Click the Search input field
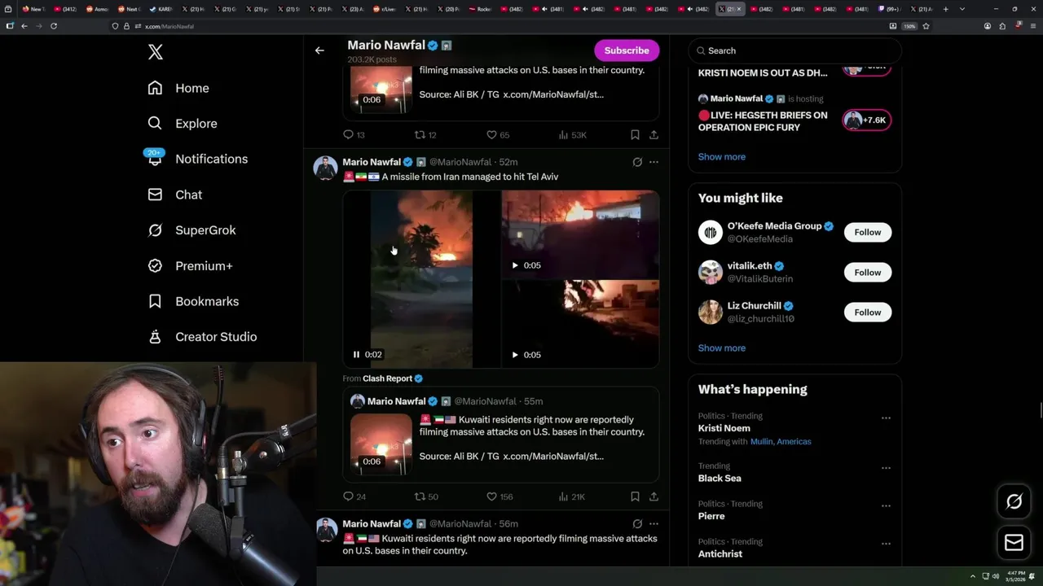1043x586 pixels. (x=794, y=50)
